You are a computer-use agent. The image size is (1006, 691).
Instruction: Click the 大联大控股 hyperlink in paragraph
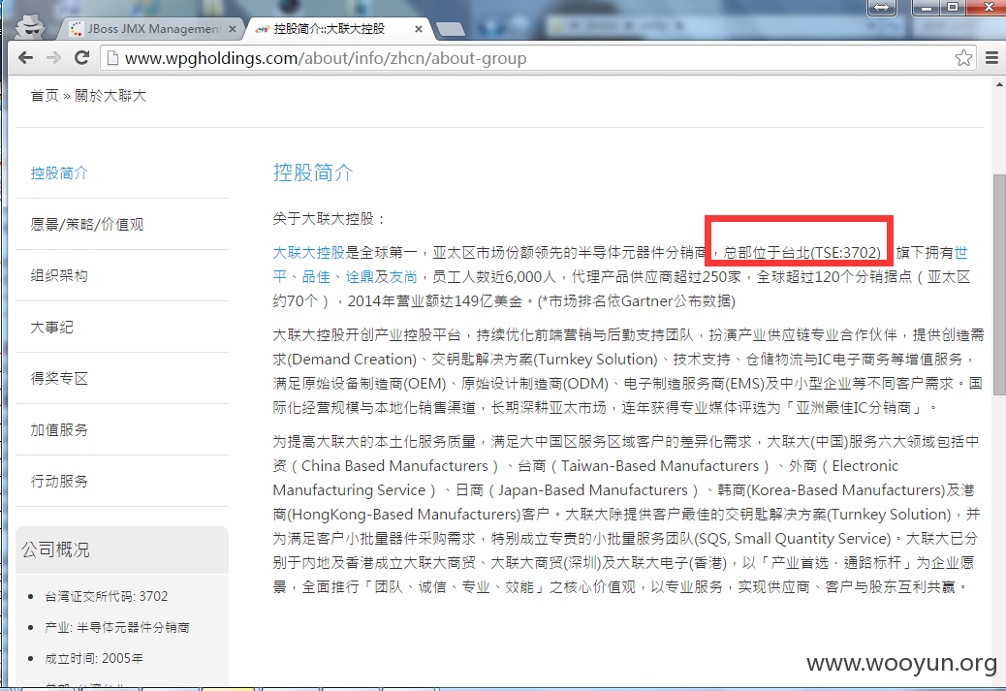308,252
